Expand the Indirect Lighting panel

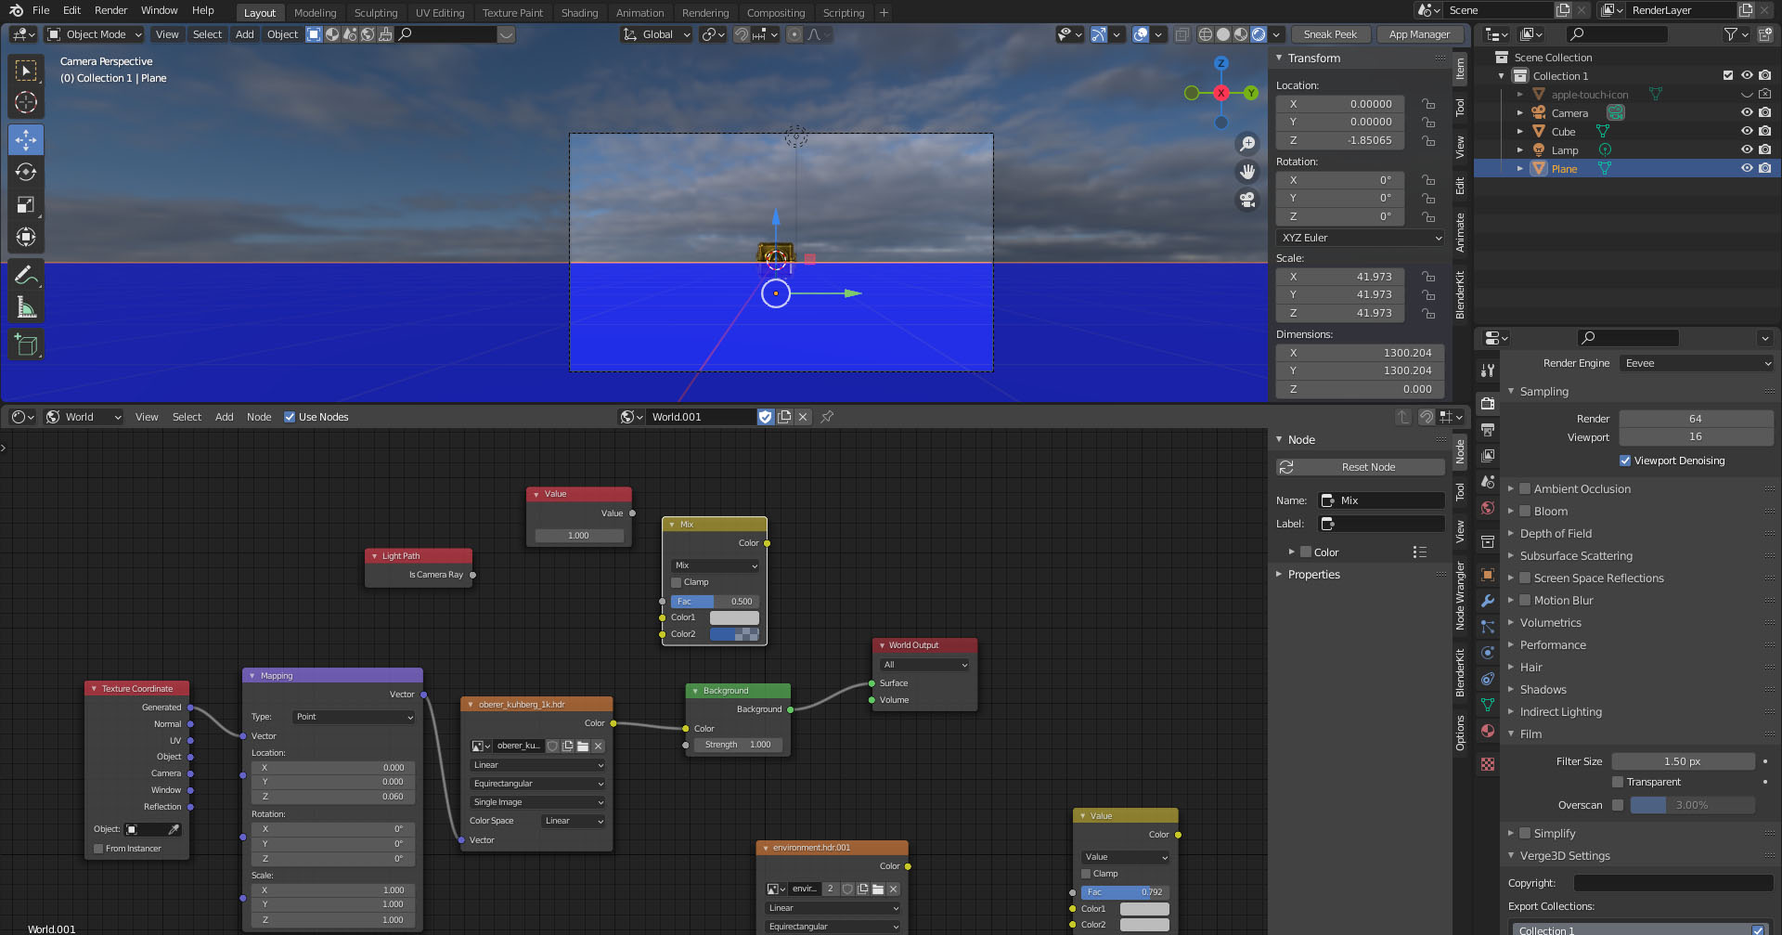pyautogui.click(x=1560, y=711)
